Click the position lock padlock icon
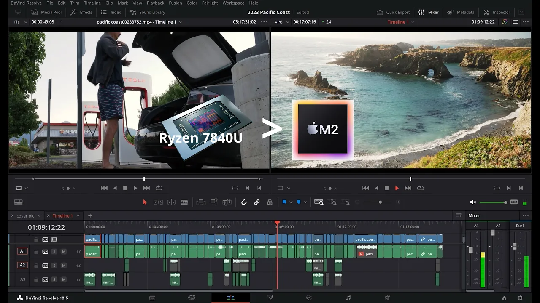 tap(270, 202)
